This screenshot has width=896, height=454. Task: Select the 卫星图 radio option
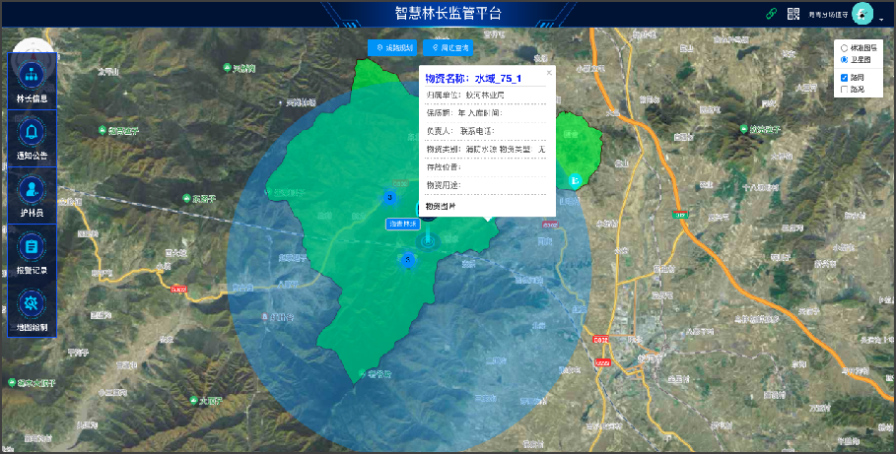844,59
